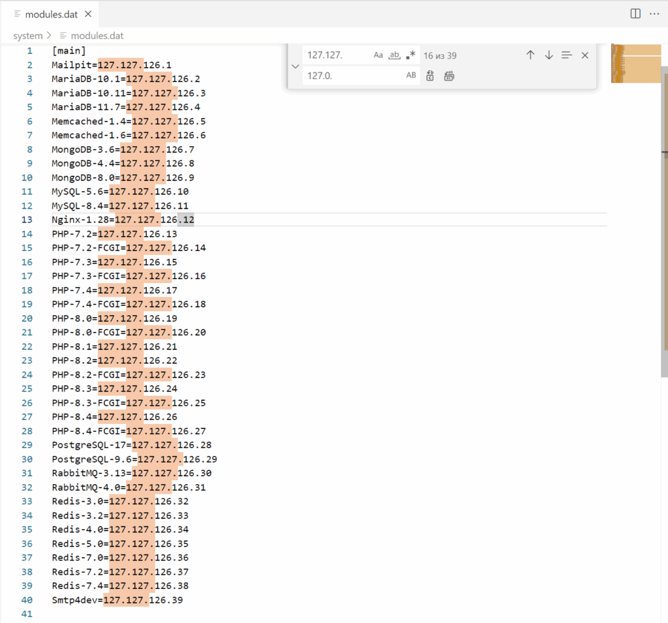The width and height of the screenshot is (668, 623).
Task: Click the vertical scrollbar thumb
Action: click(664, 222)
